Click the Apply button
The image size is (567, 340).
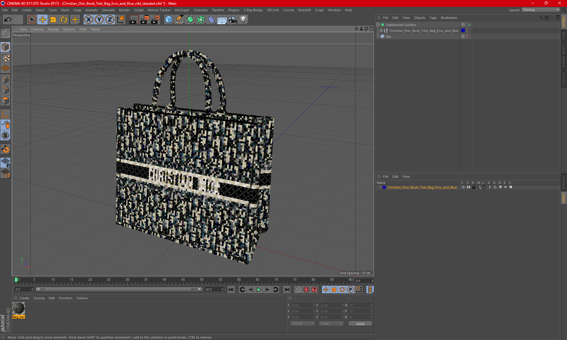pos(360,323)
